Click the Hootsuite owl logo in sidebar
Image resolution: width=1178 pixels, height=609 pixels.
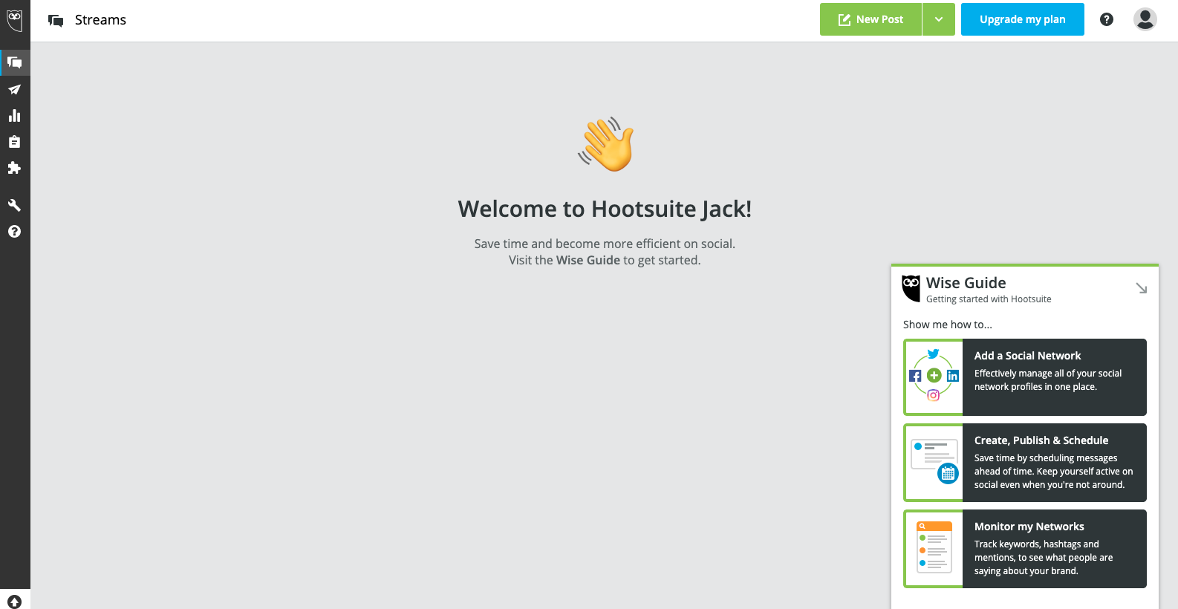click(15, 20)
